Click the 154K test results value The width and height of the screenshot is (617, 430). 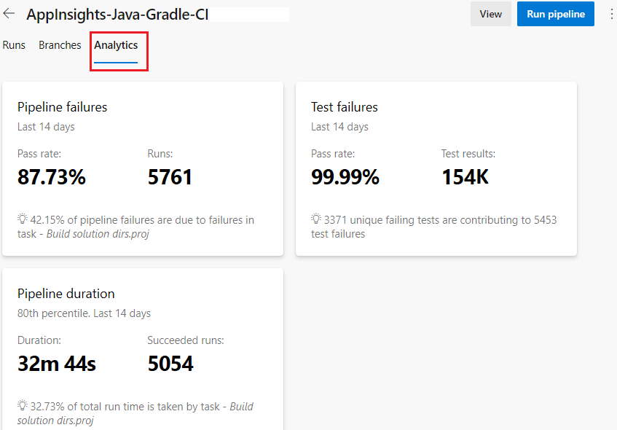(x=465, y=177)
